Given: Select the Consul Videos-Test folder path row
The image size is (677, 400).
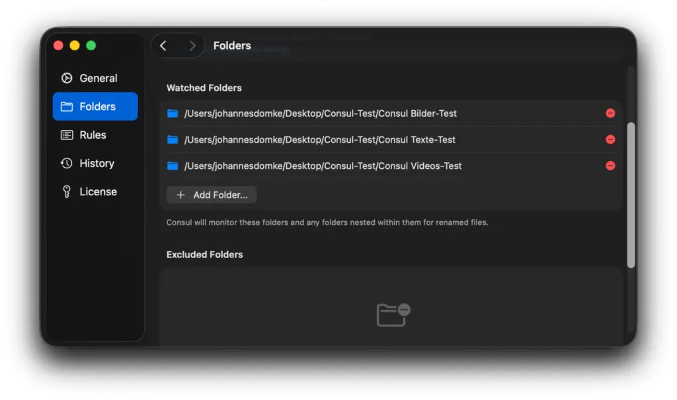Looking at the screenshot, I should (323, 166).
